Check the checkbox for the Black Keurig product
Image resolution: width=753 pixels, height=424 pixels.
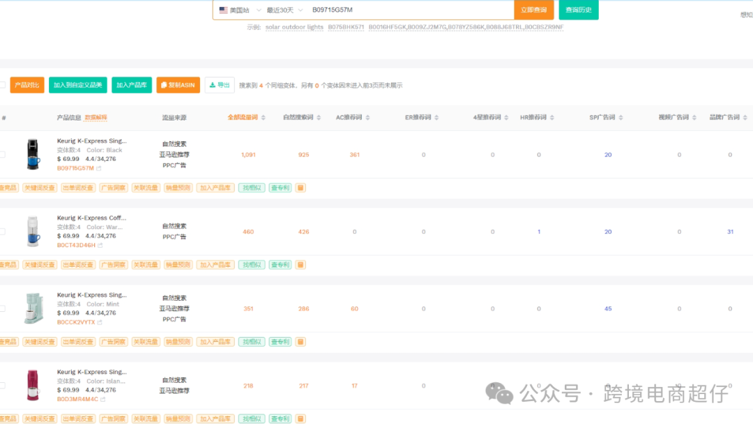(x=3, y=154)
